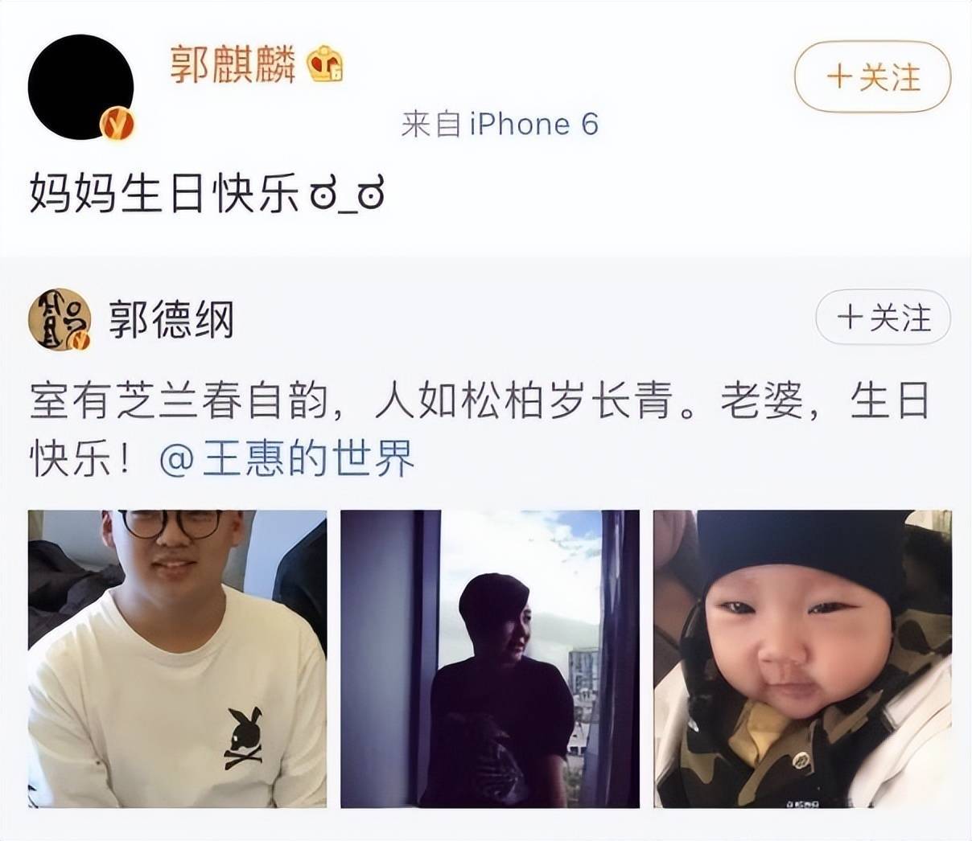Screen dimensions: 972x841
Task: Click the verified badge on 郭德纲's avatar
Action: click(x=80, y=342)
